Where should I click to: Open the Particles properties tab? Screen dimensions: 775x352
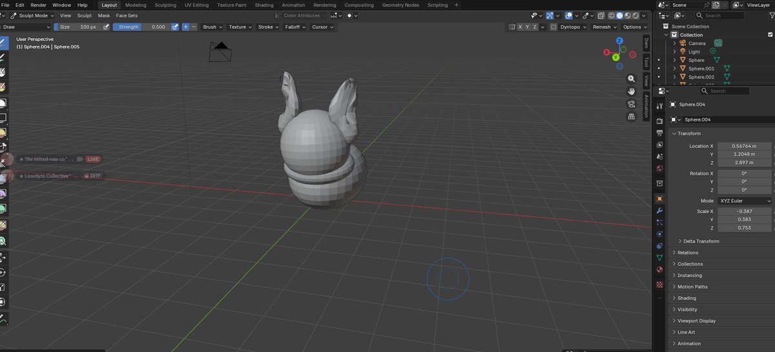pyautogui.click(x=659, y=222)
